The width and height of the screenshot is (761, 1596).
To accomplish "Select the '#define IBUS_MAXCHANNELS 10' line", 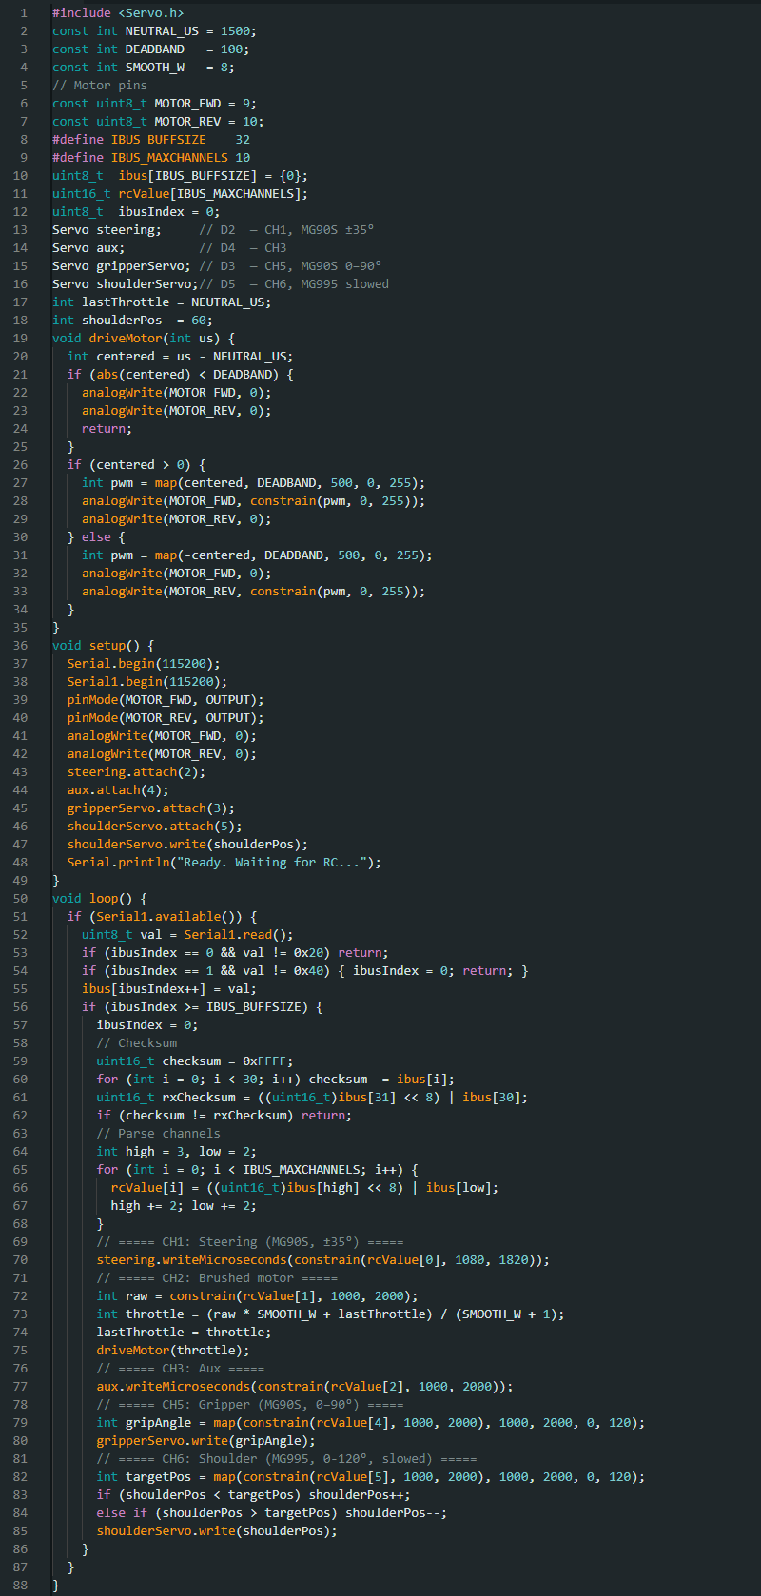I will coord(151,158).
